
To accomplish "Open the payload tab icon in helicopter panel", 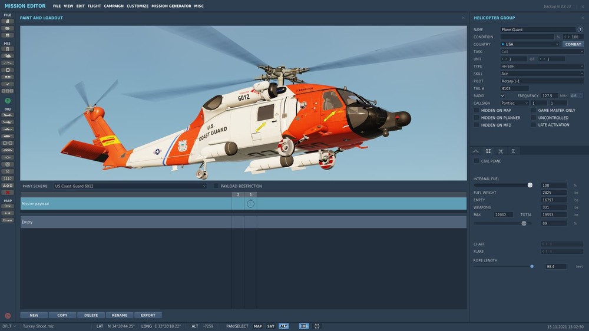I will [x=488, y=151].
